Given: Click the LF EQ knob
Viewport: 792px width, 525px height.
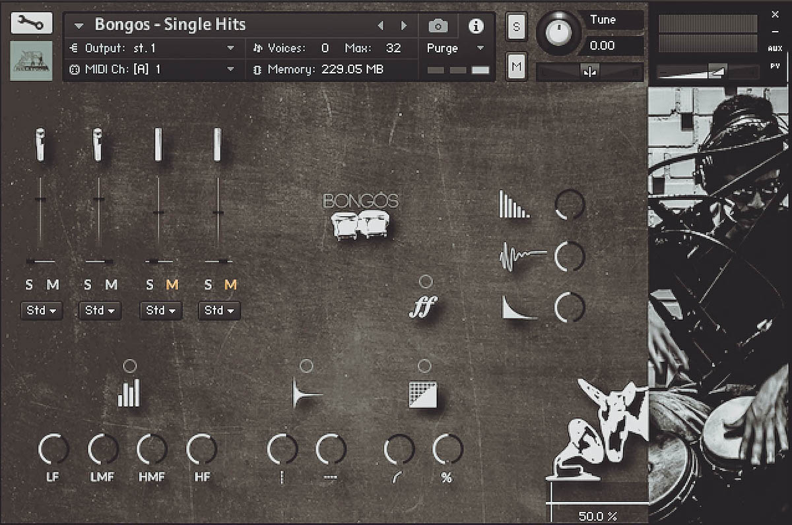Looking at the screenshot, I should (53, 450).
